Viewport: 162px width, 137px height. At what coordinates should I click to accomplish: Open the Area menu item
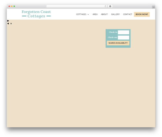click(95, 14)
